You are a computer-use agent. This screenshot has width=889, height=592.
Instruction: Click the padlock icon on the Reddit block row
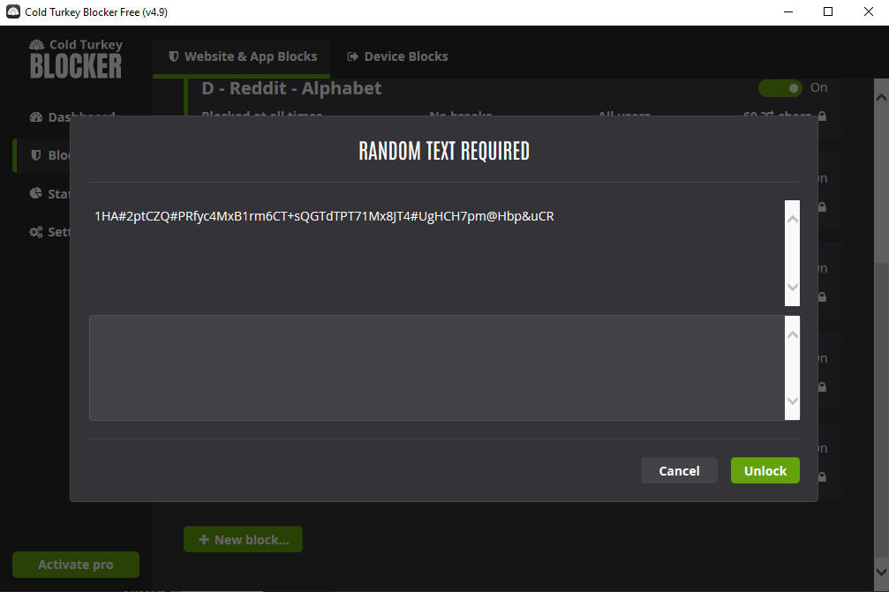click(x=822, y=116)
